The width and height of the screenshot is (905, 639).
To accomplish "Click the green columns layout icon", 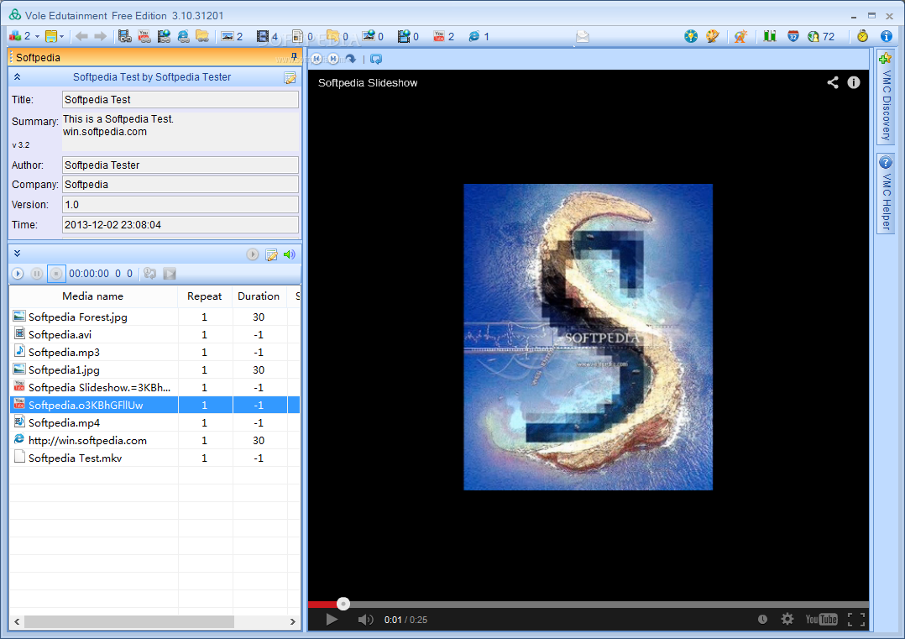I will [x=769, y=36].
